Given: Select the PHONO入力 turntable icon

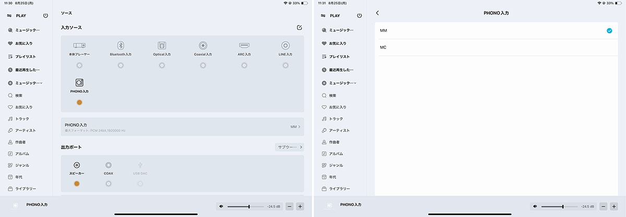Looking at the screenshot, I should coord(79,82).
